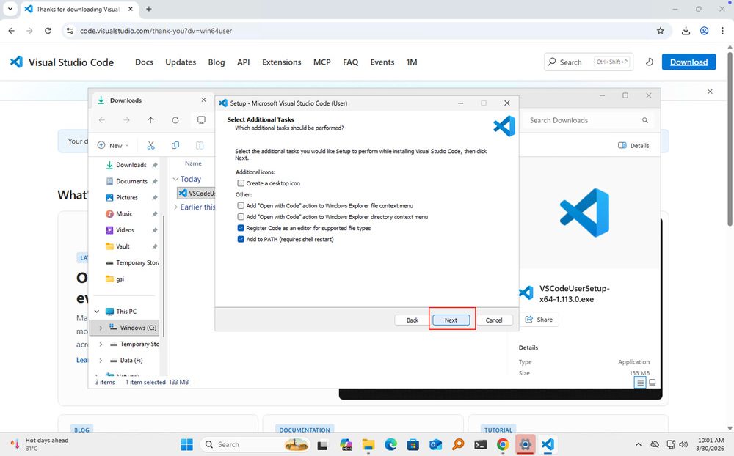This screenshot has height=456, width=734.
Task: Click the Search Downloads input field
Action: (584, 120)
